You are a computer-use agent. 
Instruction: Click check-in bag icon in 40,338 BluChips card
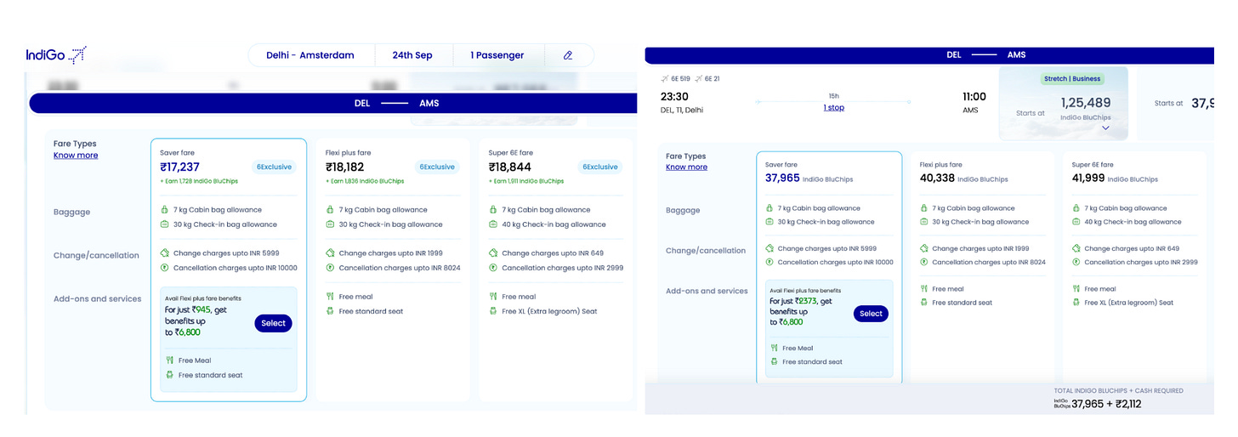point(923,222)
